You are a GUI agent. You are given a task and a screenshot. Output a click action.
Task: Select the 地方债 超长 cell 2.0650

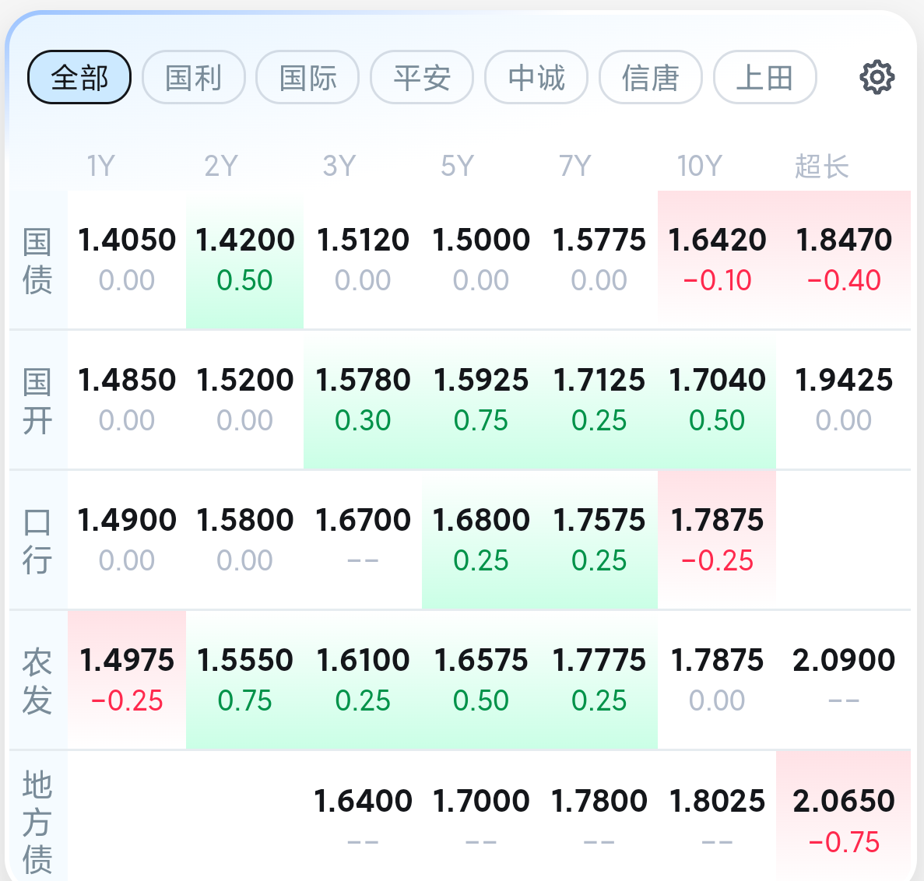point(843,816)
